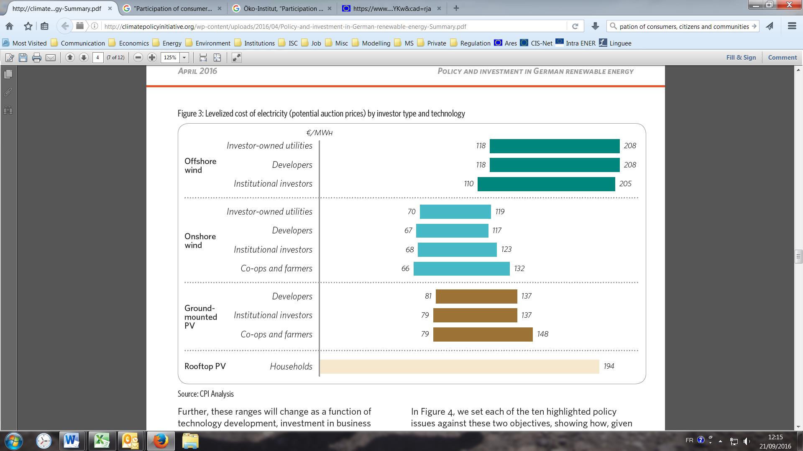Viewport: 803px width, 451px height.
Task: Go to previous page arrow
Action: 70,58
